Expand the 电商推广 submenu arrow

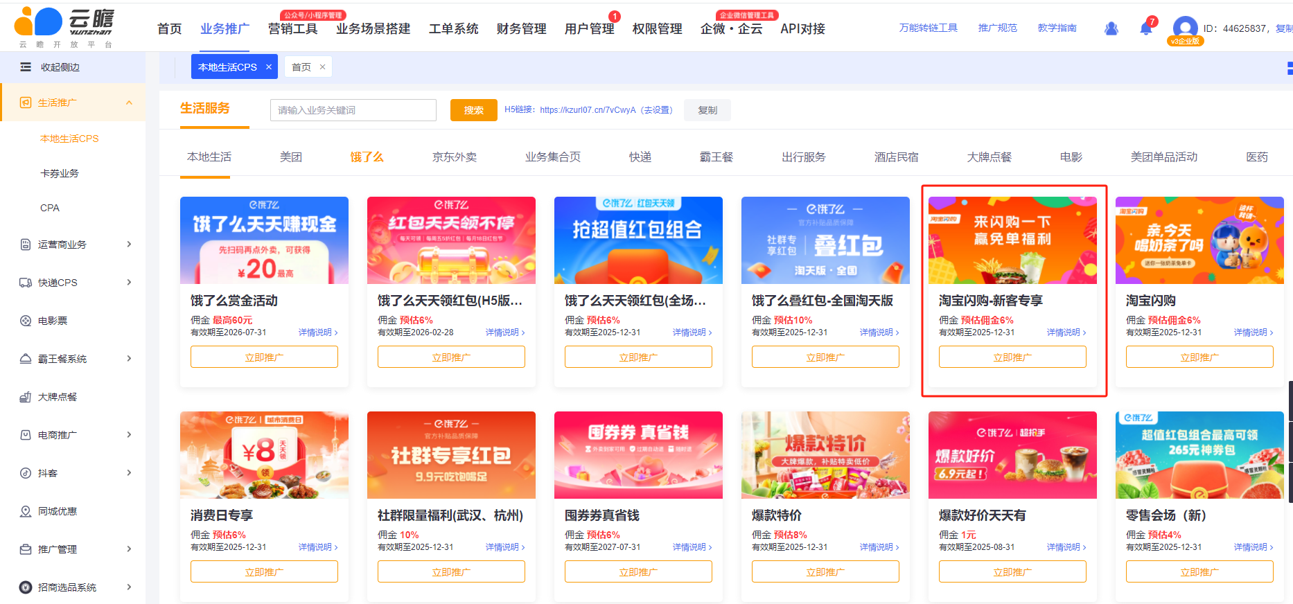point(129,435)
